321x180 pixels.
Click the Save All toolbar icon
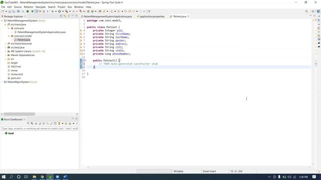coord(14,11)
